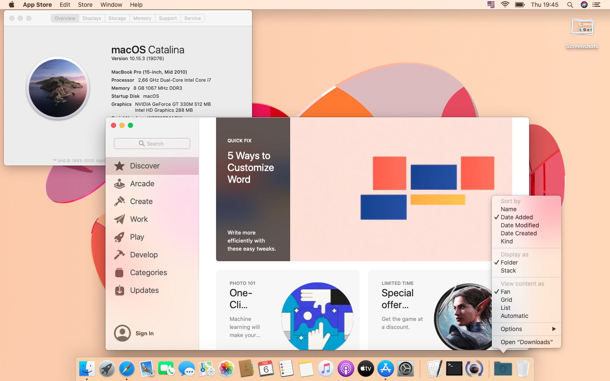
Task: Open the Mail app in the Dock
Action: tap(147, 369)
